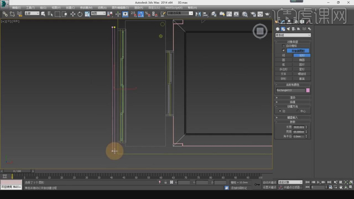Collapse the 对象类型 rollout

(292, 42)
